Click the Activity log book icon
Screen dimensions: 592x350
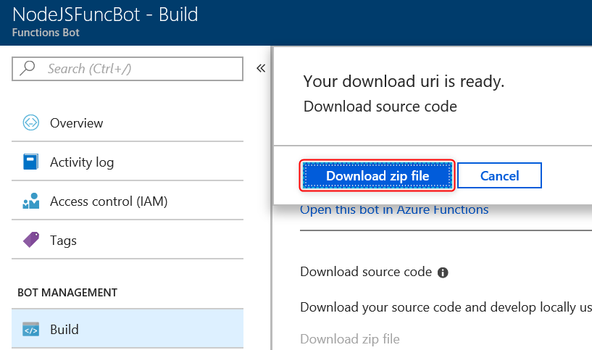click(x=30, y=162)
